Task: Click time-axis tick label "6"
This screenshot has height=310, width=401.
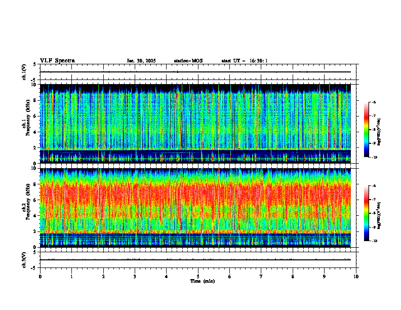Action: tap(230, 277)
